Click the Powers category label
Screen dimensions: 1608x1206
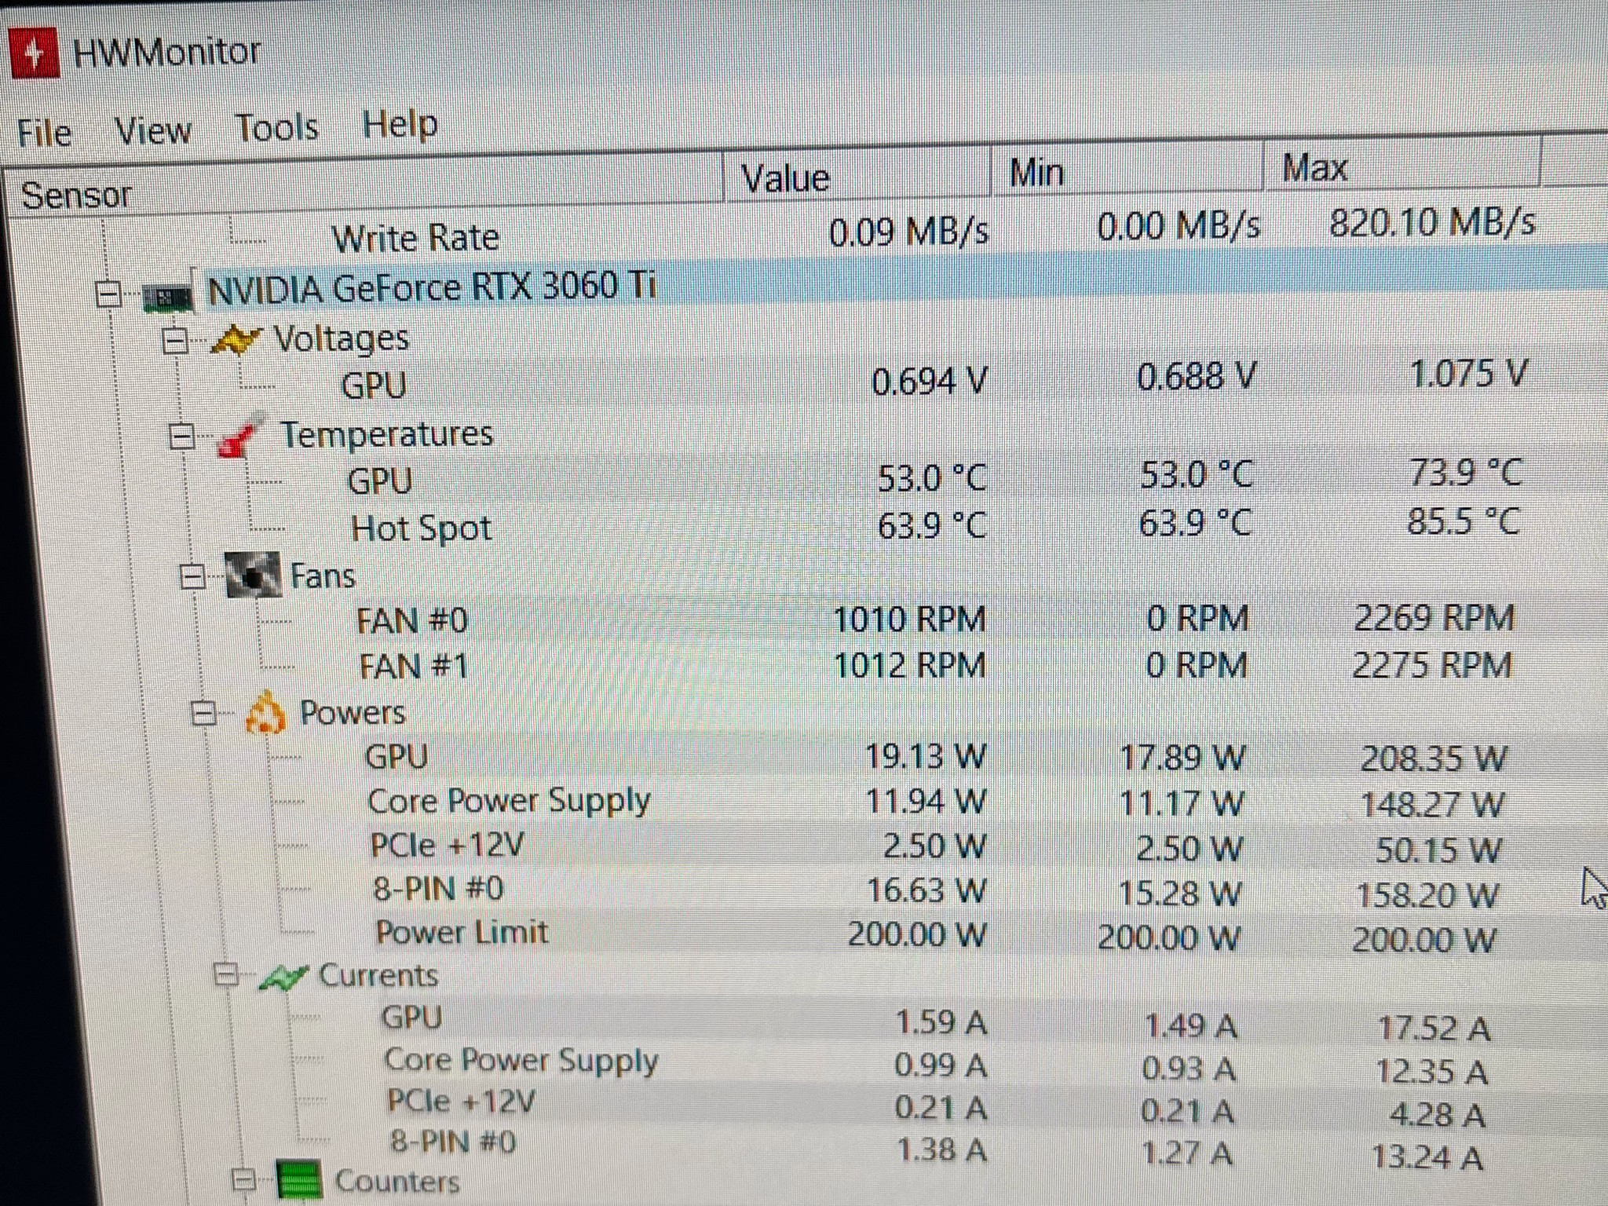pyautogui.click(x=353, y=713)
